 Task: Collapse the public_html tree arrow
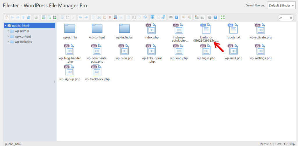[6, 26]
